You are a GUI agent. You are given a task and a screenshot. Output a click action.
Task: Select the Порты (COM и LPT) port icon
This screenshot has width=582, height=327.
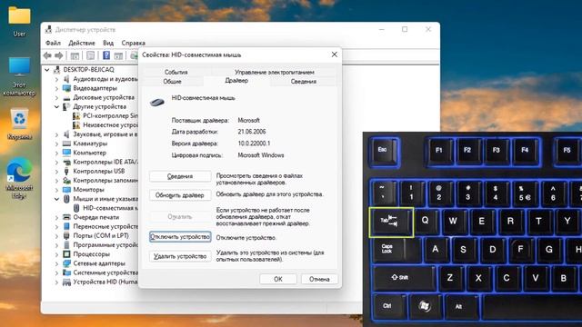[x=66, y=236]
